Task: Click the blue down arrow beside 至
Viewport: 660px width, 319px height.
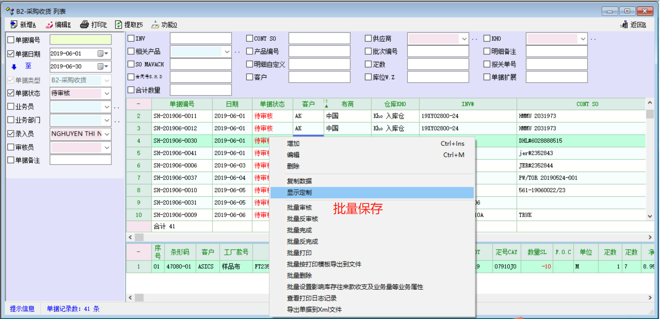Action: coord(14,67)
